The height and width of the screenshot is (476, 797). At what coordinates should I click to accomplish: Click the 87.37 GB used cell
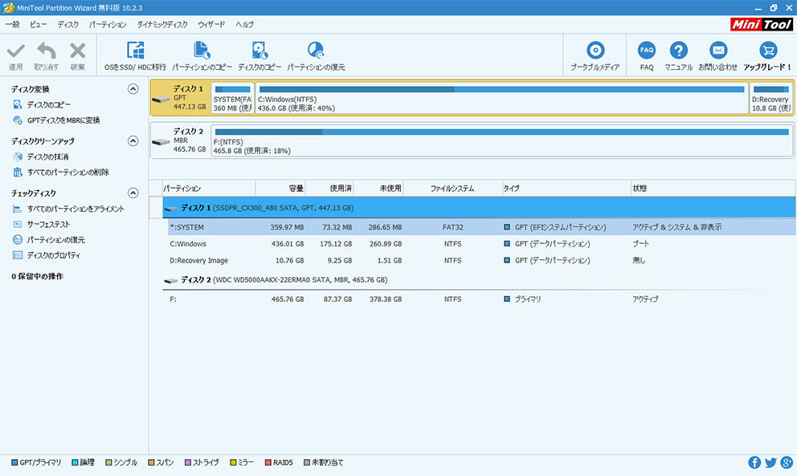(x=337, y=299)
